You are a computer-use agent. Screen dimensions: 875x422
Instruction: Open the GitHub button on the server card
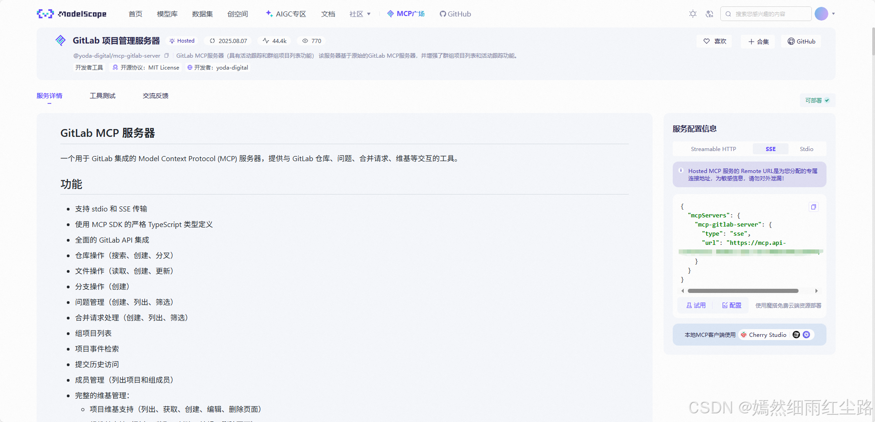(801, 41)
